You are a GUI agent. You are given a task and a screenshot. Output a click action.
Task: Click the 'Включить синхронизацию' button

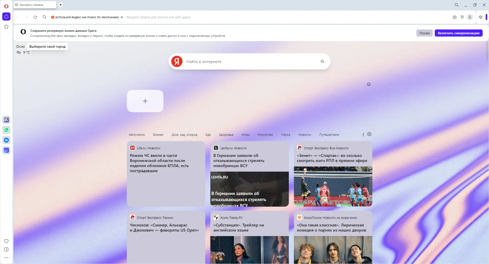point(458,33)
